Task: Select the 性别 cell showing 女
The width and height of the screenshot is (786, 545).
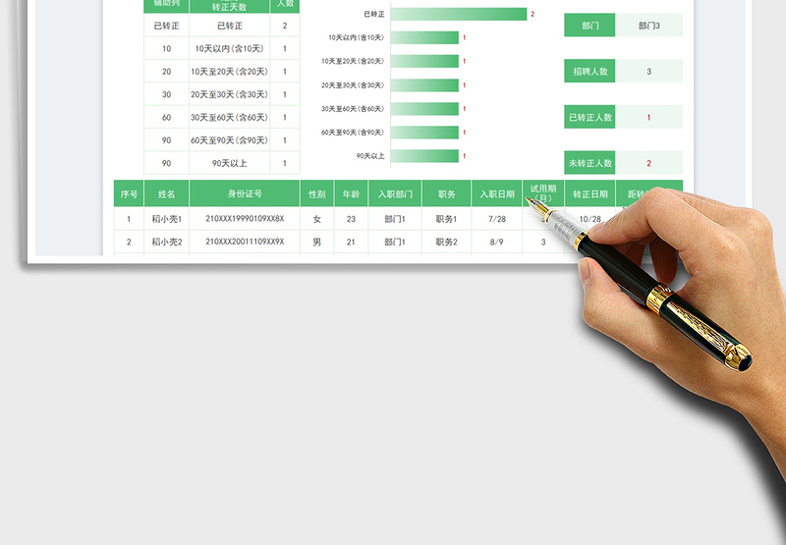Action: coord(316,219)
